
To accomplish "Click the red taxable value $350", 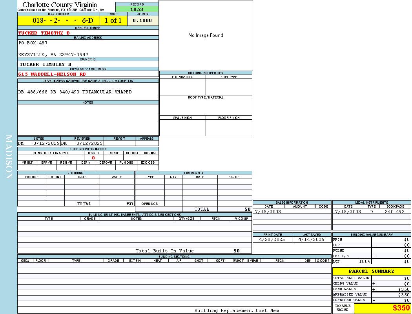I will coord(401,308).
